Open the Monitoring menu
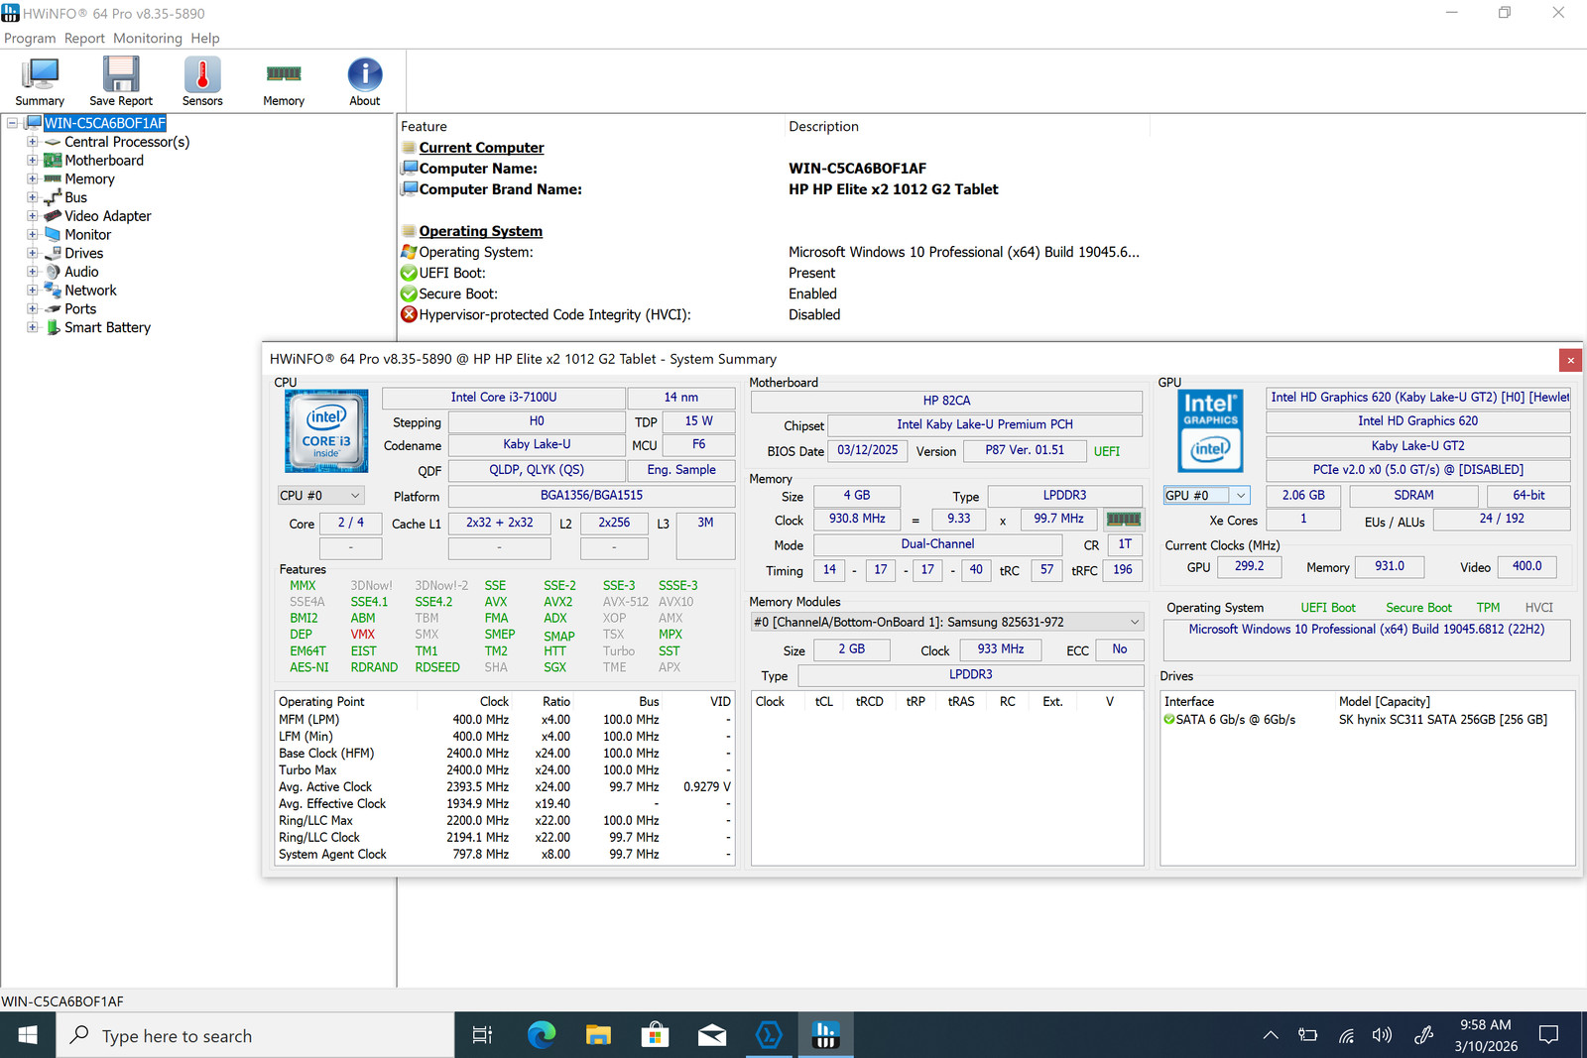1587x1058 pixels. [148, 38]
